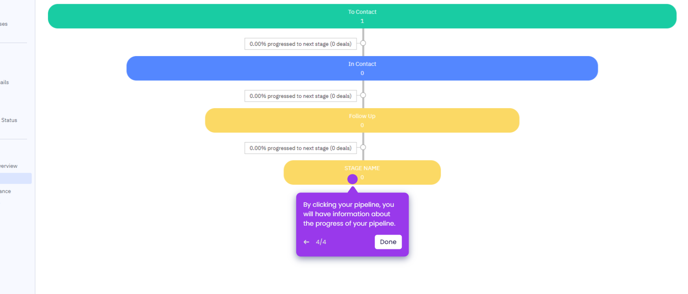The width and height of the screenshot is (688, 294).
Task: Open the Overview section in the sidebar
Action: (9, 166)
